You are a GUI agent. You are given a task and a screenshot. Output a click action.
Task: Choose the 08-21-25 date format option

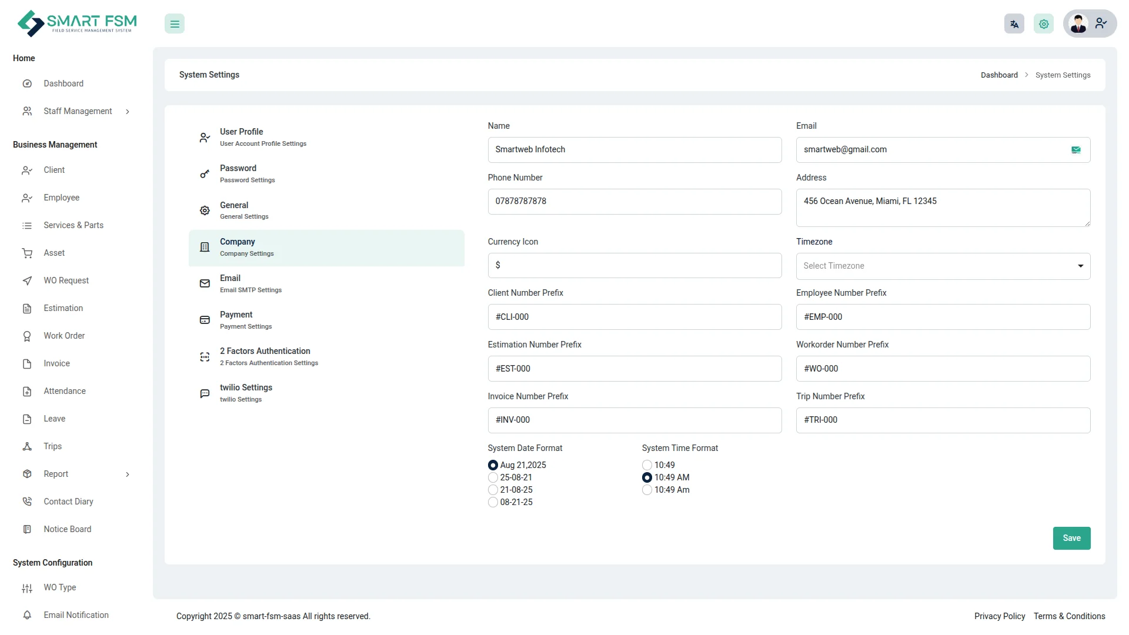tap(493, 503)
